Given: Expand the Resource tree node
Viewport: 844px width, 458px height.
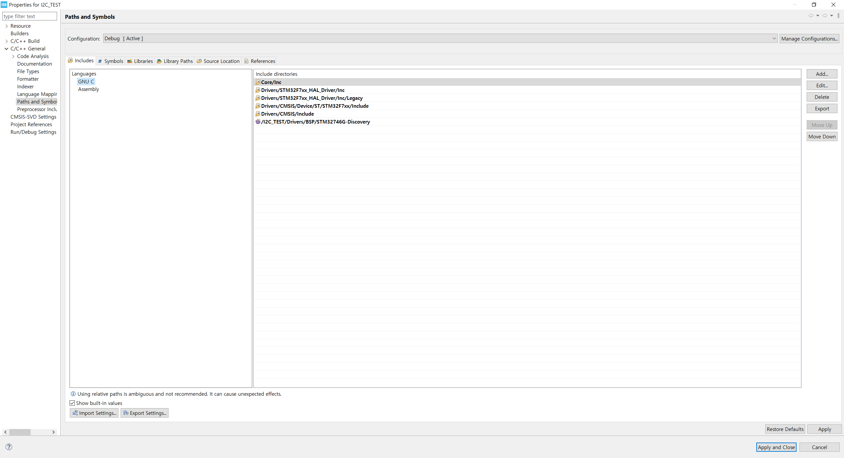Looking at the screenshot, I should pyautogui.click(x=6, y=26).
